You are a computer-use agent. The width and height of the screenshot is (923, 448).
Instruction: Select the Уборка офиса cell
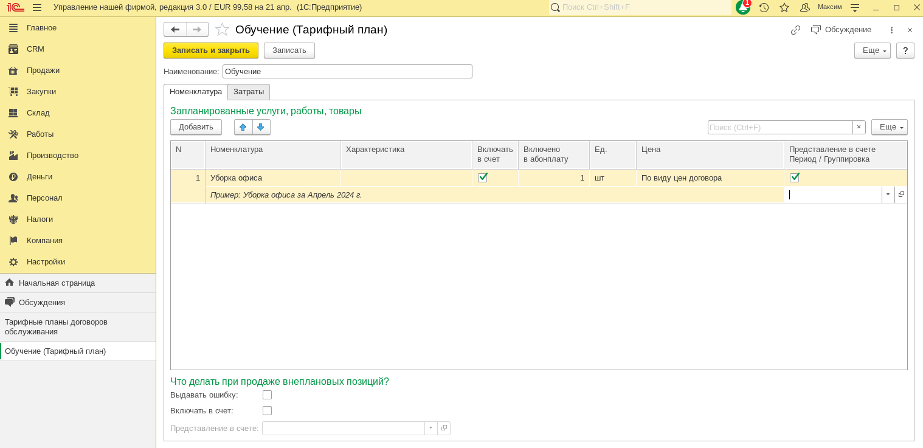click(x=273, y=178)
